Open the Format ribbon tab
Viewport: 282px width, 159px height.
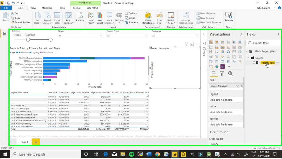pos(76,8)
